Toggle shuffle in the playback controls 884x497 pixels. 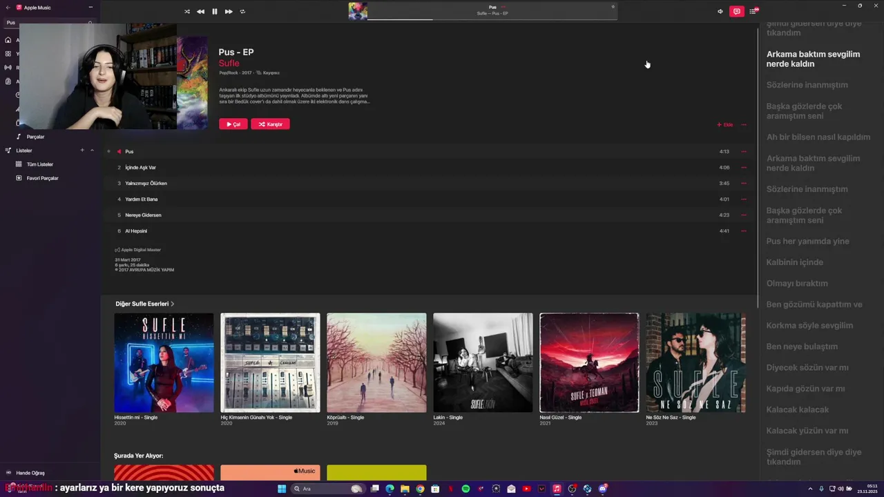(186, 12)
